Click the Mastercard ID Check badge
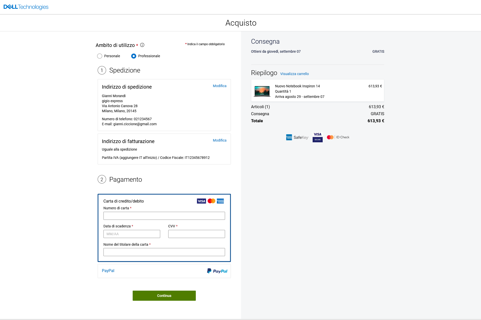481x320 pixels. click(338, 137)
